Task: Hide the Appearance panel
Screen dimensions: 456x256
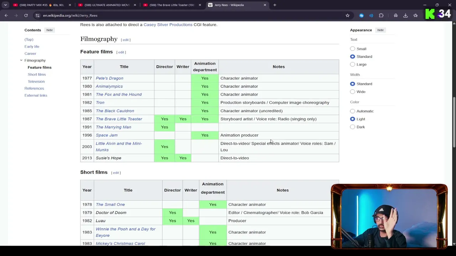Action: 380,30
